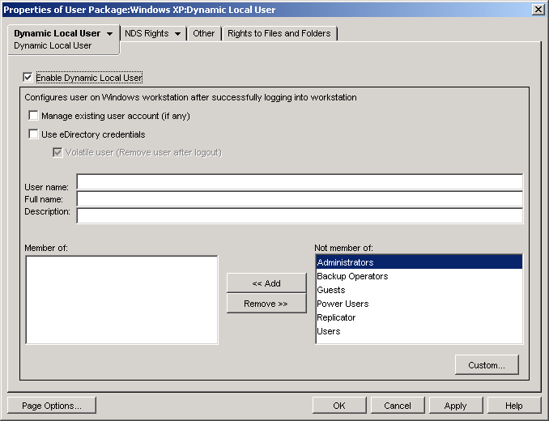Select Administrators in Not member of list
This screenshot has width=549, height=421.
pyautogui.click(x=419, y=262)
